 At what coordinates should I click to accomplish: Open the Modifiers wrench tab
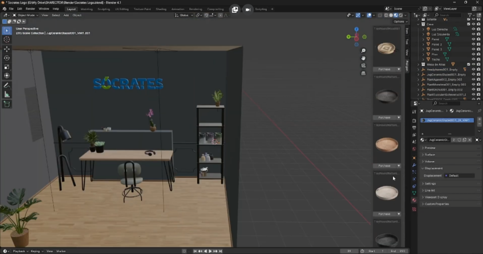(414, 165)
